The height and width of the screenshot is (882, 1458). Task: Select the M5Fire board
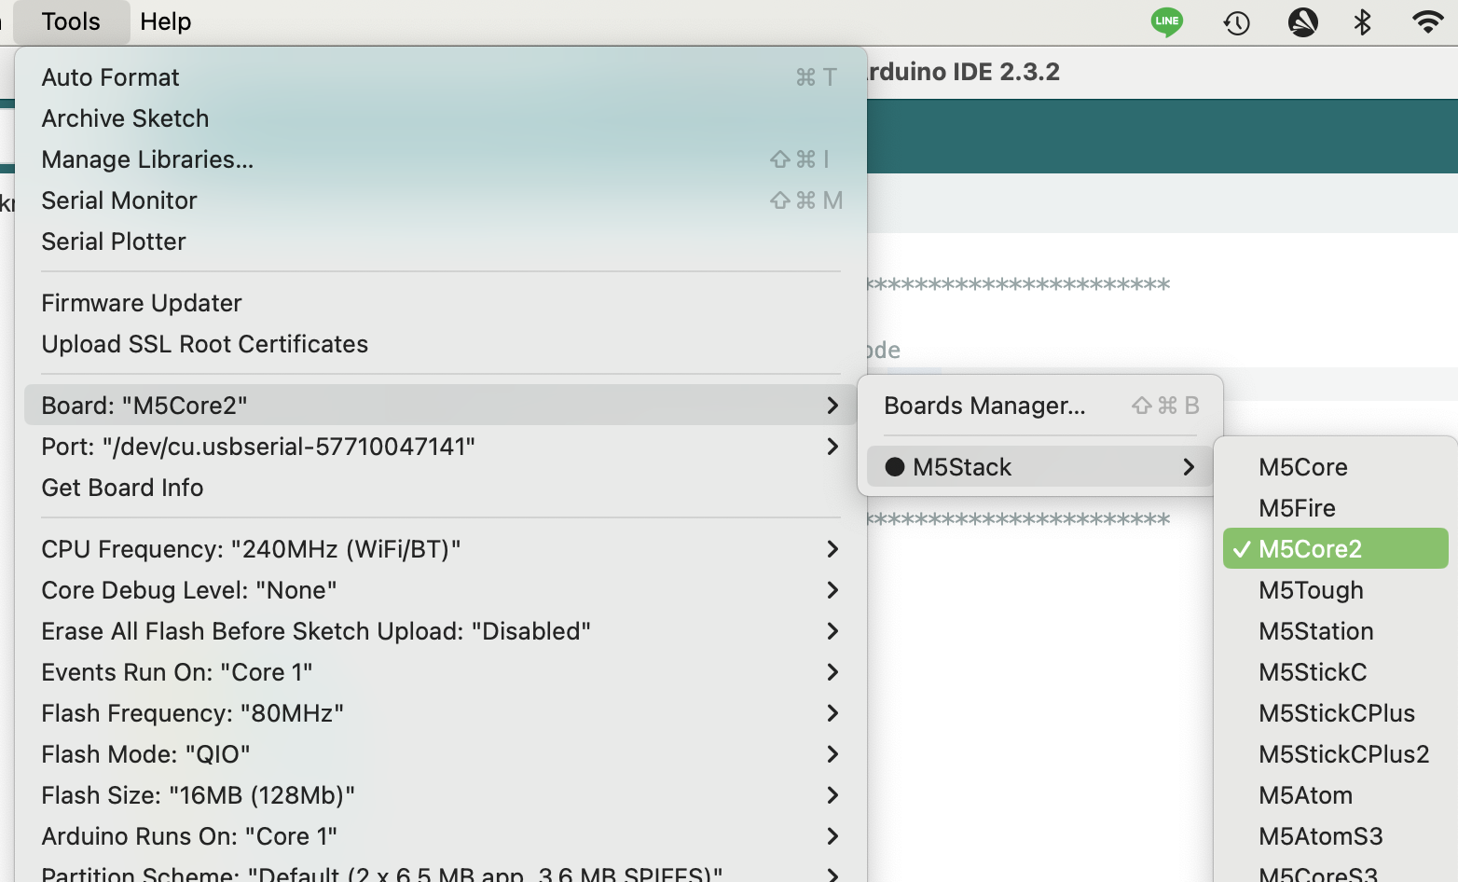pos(1336,508)
